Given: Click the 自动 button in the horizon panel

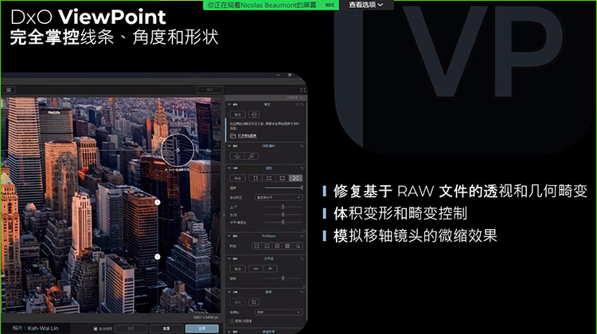Looking at the screenshot, I should point(237,269).
